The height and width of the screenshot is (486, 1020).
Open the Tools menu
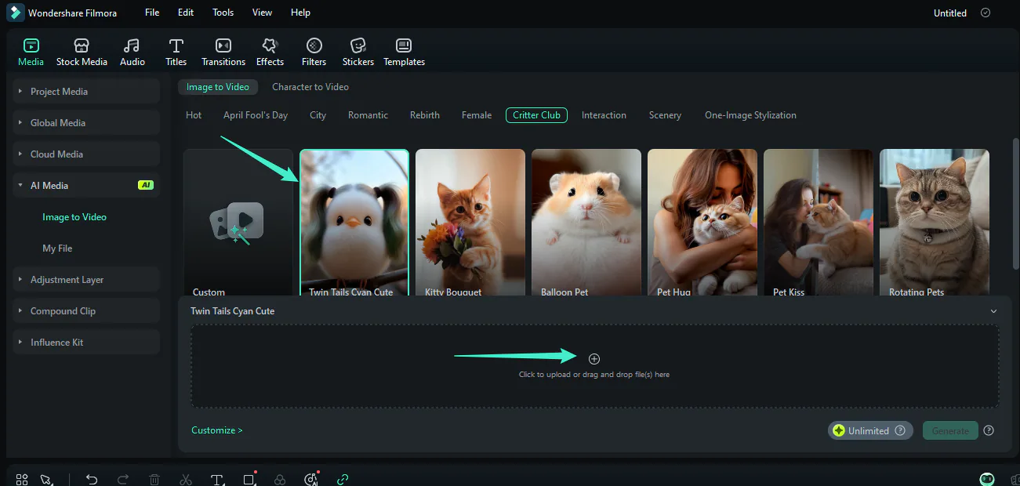tap(223, 12)
